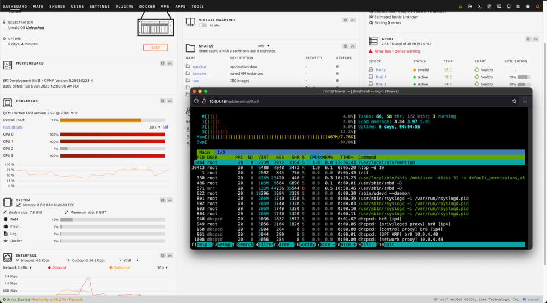Image resolution: width=547 pixels, height=303 pixels.
Task: Click Disk 1 healthy thumbs-up icon
Action: click(x=476, y=77)
